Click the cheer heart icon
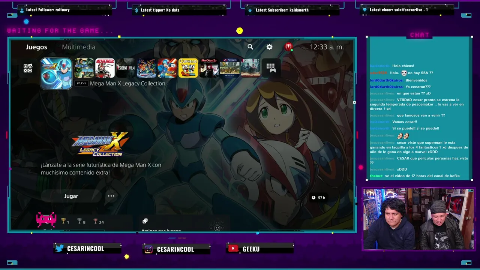The image size is (480, 270). click(364, 10)
